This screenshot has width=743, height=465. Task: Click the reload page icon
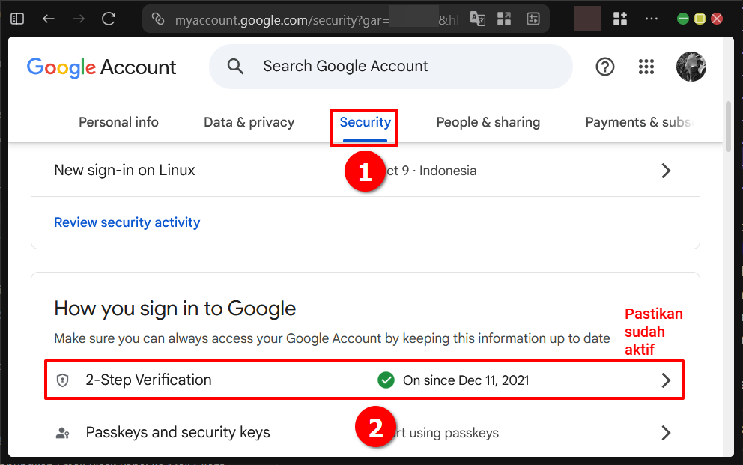click(x=108, y=19)
